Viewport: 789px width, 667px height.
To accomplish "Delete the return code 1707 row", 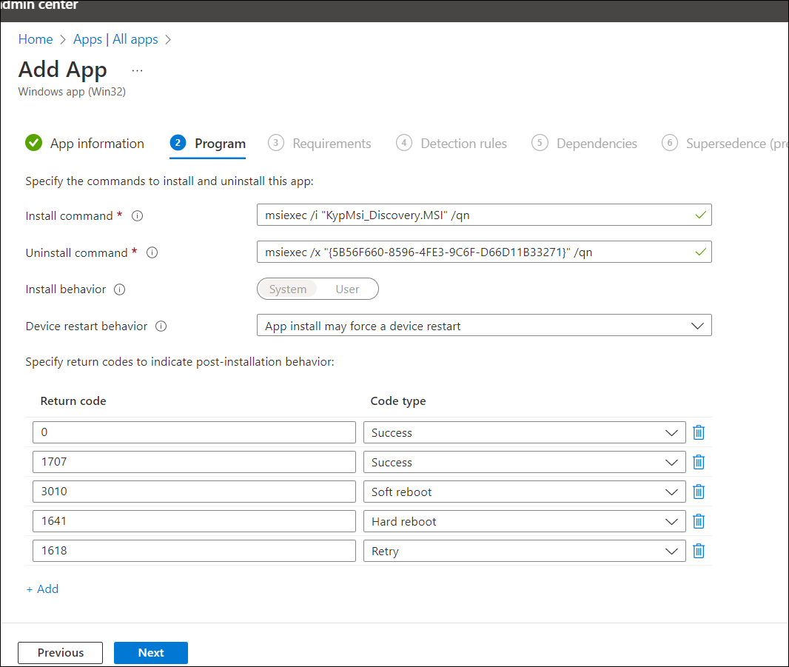I will [x=698, y=462].
